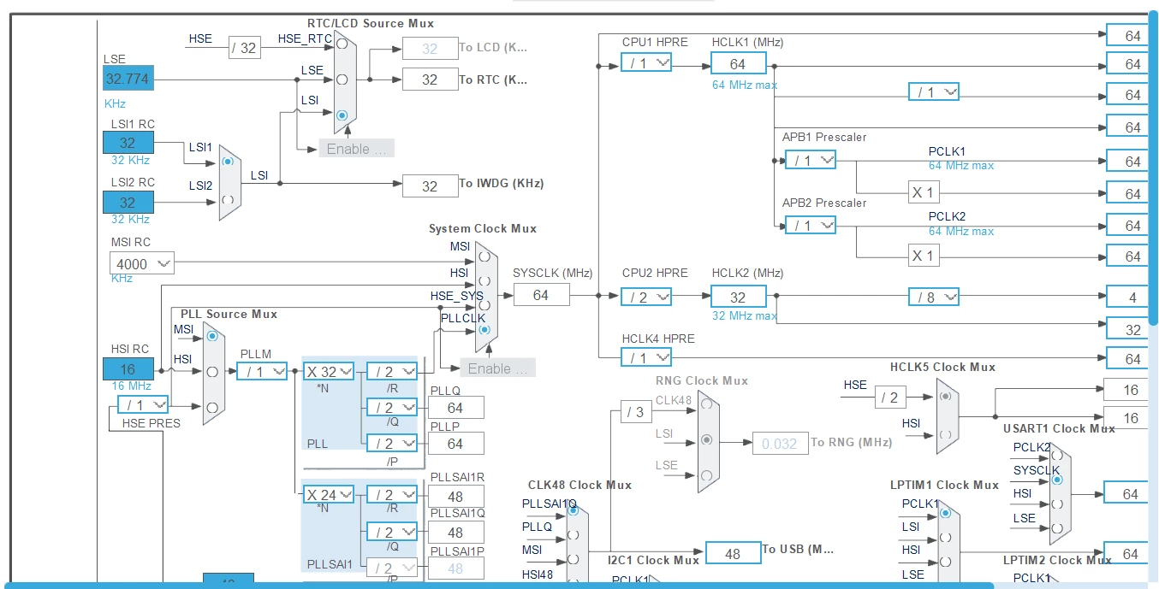Open the PLLSAI1 /Q divider dropdown
This screenshot has width=1159, height=589.
(392, 532)
